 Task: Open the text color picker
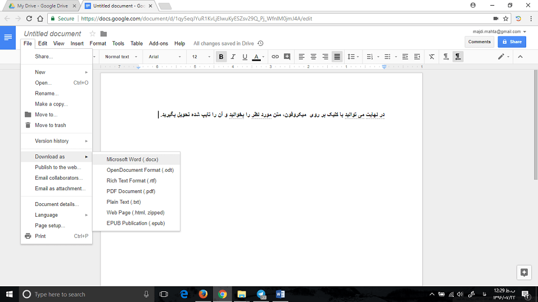tap(257, 57)
